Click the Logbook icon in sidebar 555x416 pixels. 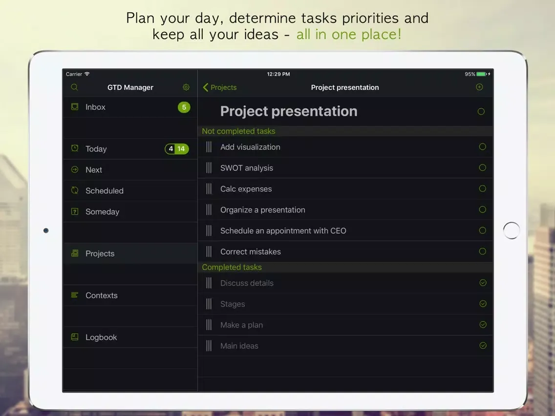point(75,337)
